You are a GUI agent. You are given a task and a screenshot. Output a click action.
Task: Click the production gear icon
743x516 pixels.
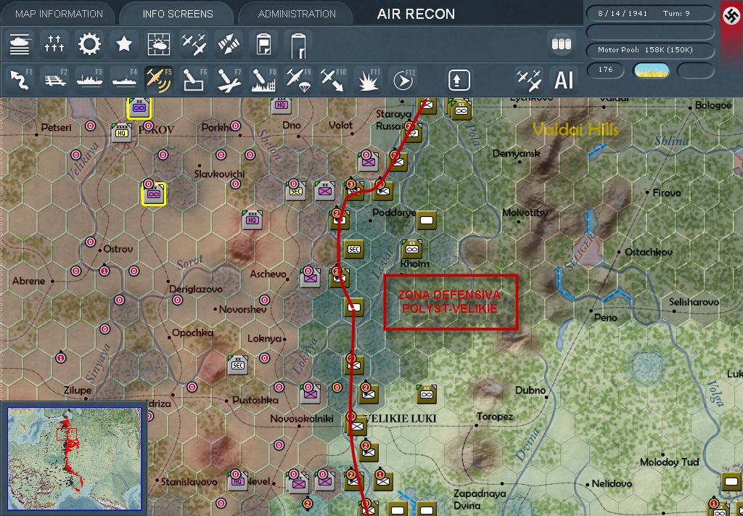tap(89, 44)
